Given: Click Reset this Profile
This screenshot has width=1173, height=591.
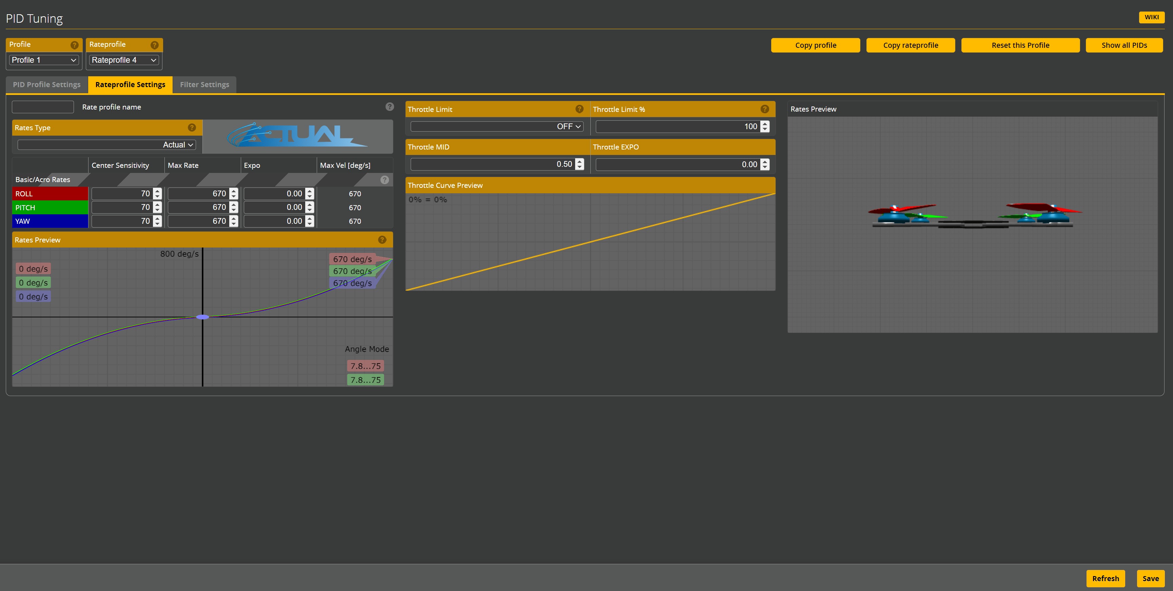Looking at the screenshot, I should [x=1020, y=45].
